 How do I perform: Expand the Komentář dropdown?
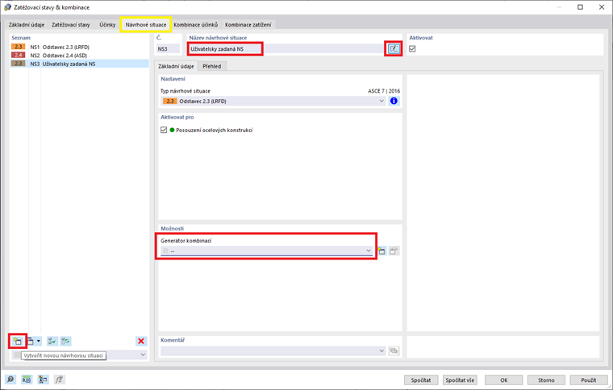click(382, 351)
